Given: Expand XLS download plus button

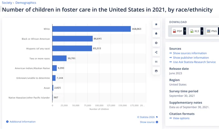Looking at the screenshot, I should pyautogui.click(x=202, y=31).
